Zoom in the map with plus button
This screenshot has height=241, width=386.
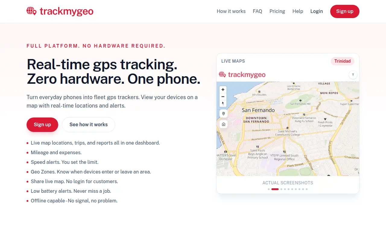223,89
